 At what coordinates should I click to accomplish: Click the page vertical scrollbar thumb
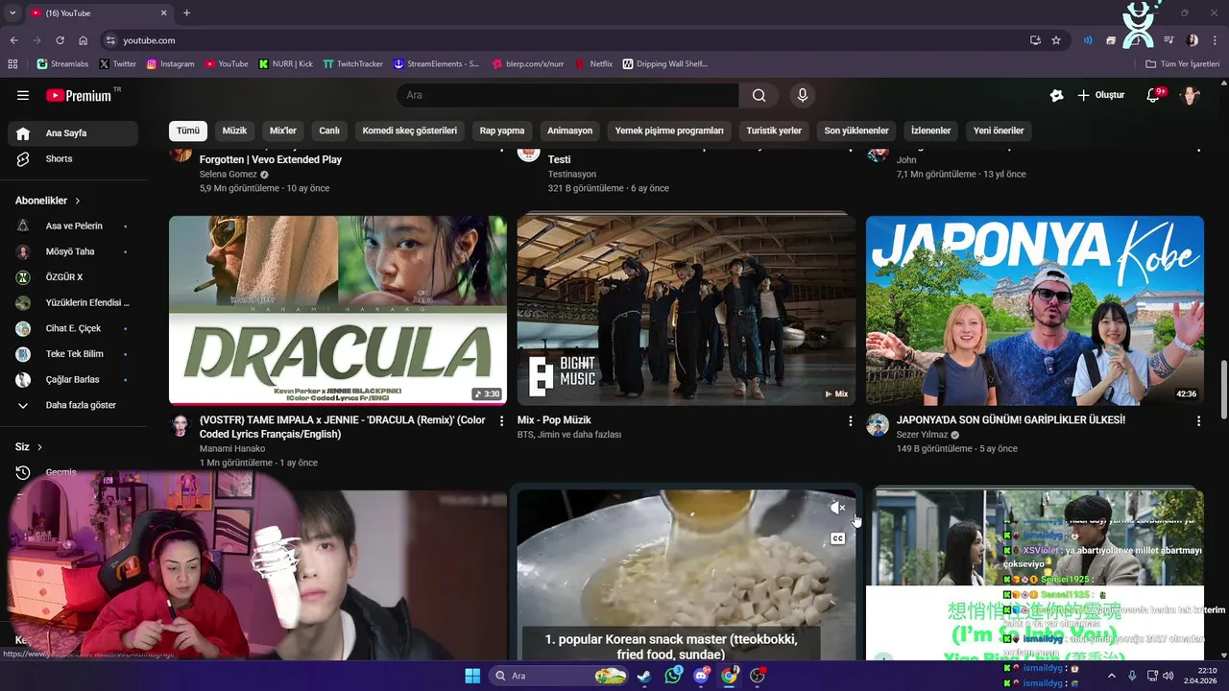1223,389
